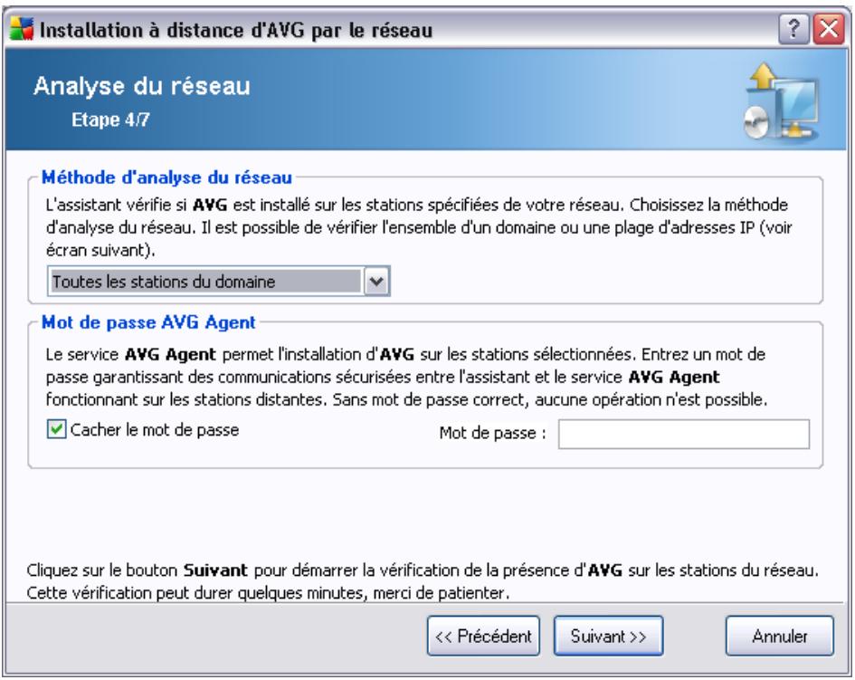Click the 'Mot de passe' input field
This screenshot has width=855, height=680.
[x=684, y=434]
